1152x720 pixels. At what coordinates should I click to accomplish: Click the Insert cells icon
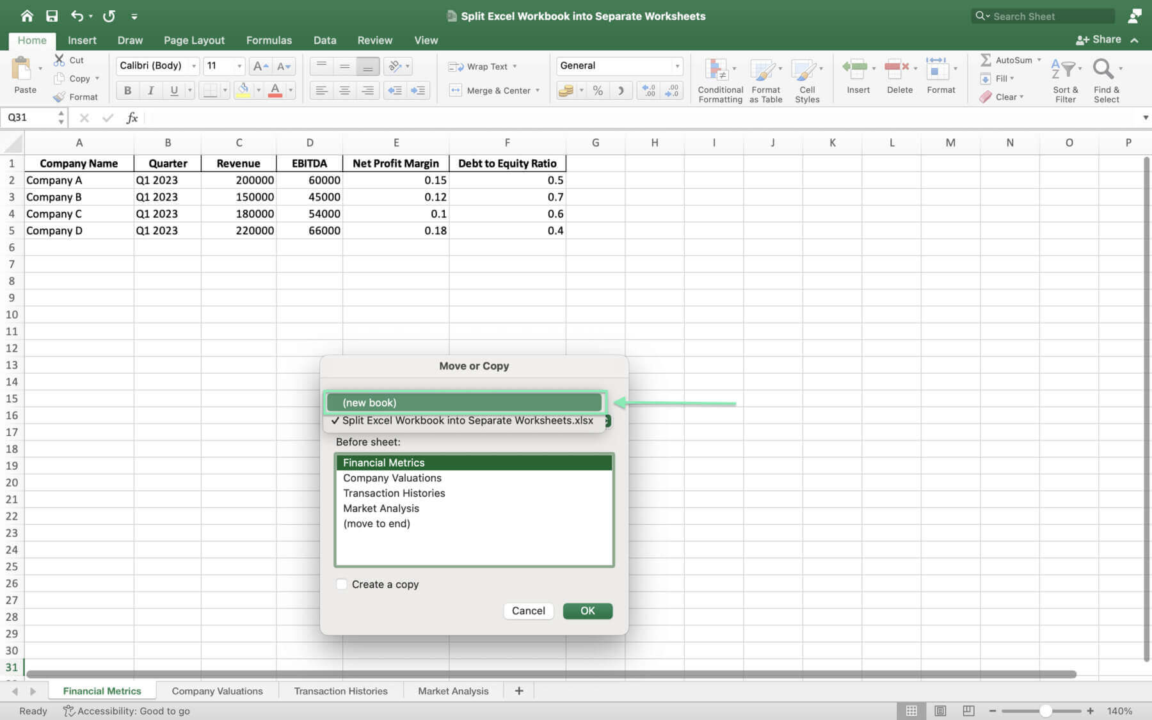point(854,67)
